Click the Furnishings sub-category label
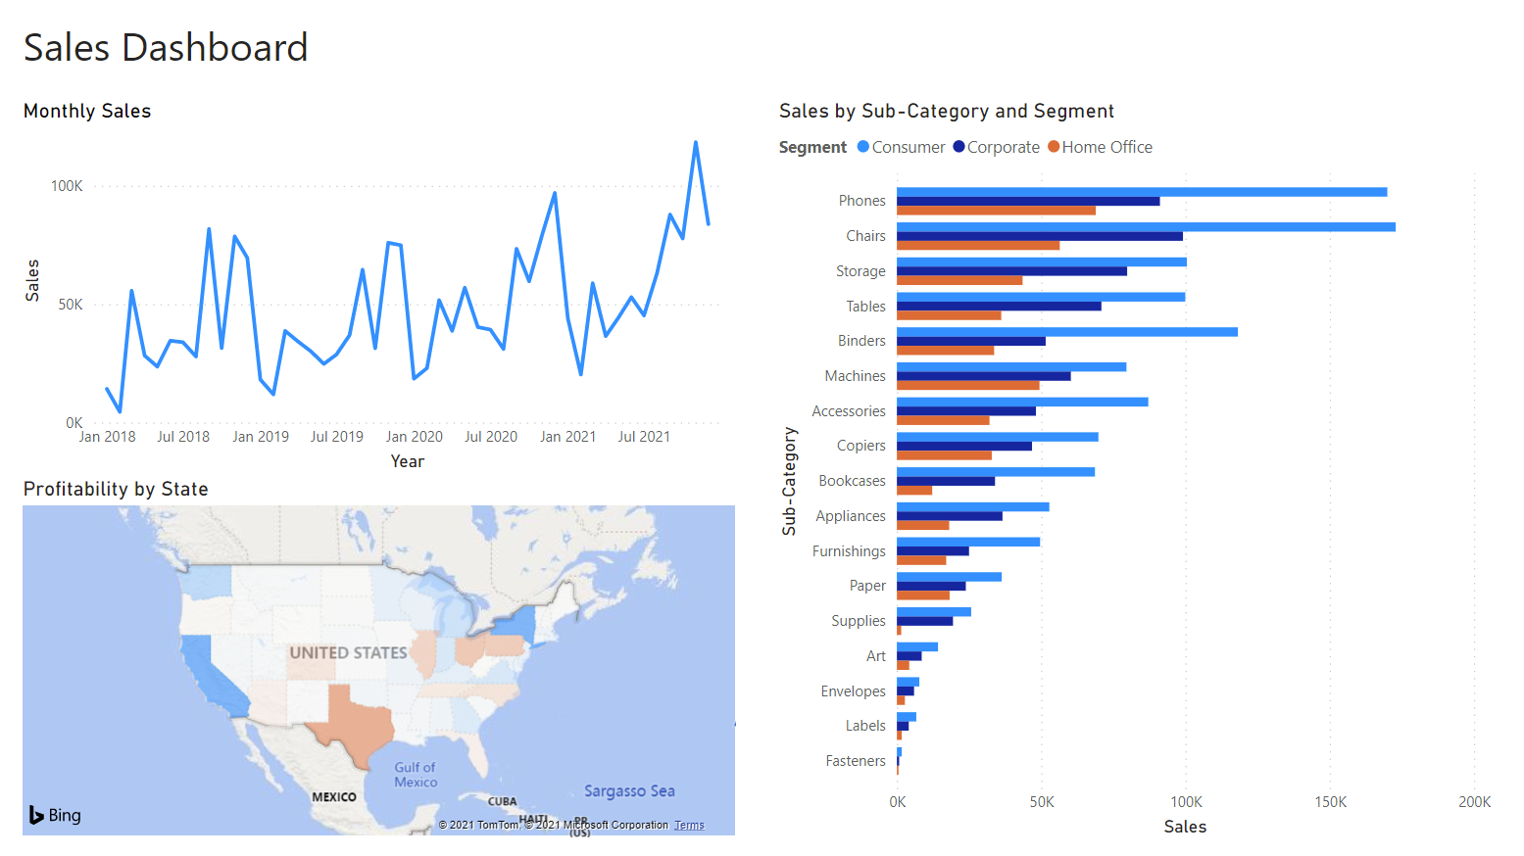Viewport: 1524px width, 856px height. point(849,551)
